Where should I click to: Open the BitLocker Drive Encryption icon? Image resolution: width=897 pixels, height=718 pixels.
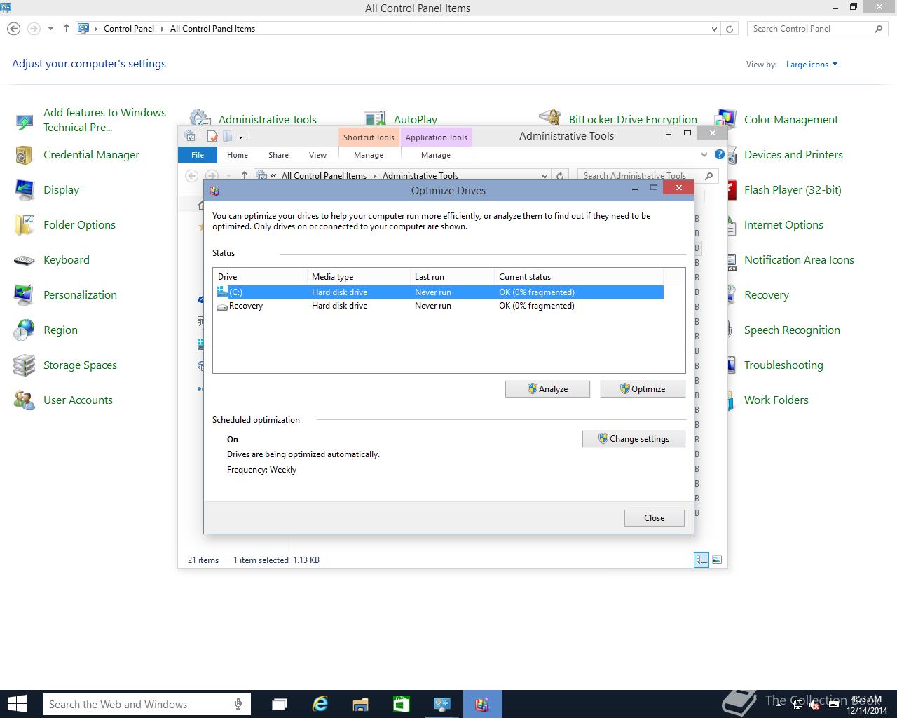550,117
